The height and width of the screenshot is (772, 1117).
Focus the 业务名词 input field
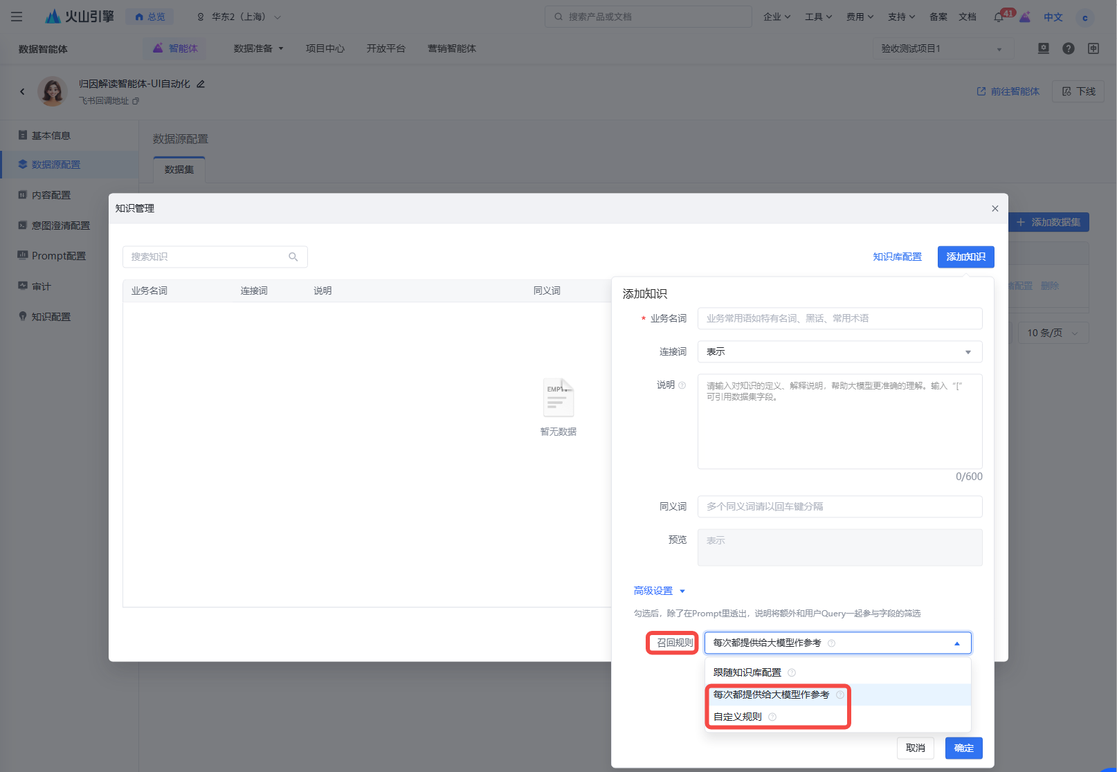pos(839,319)
